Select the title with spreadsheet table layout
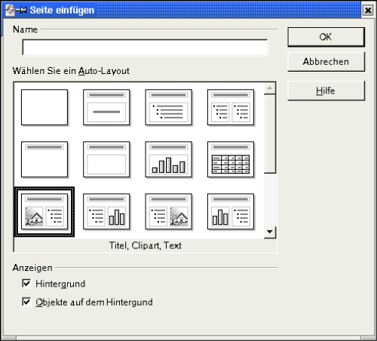Viewport: 377px width, 341px height. tap(231, 159)
